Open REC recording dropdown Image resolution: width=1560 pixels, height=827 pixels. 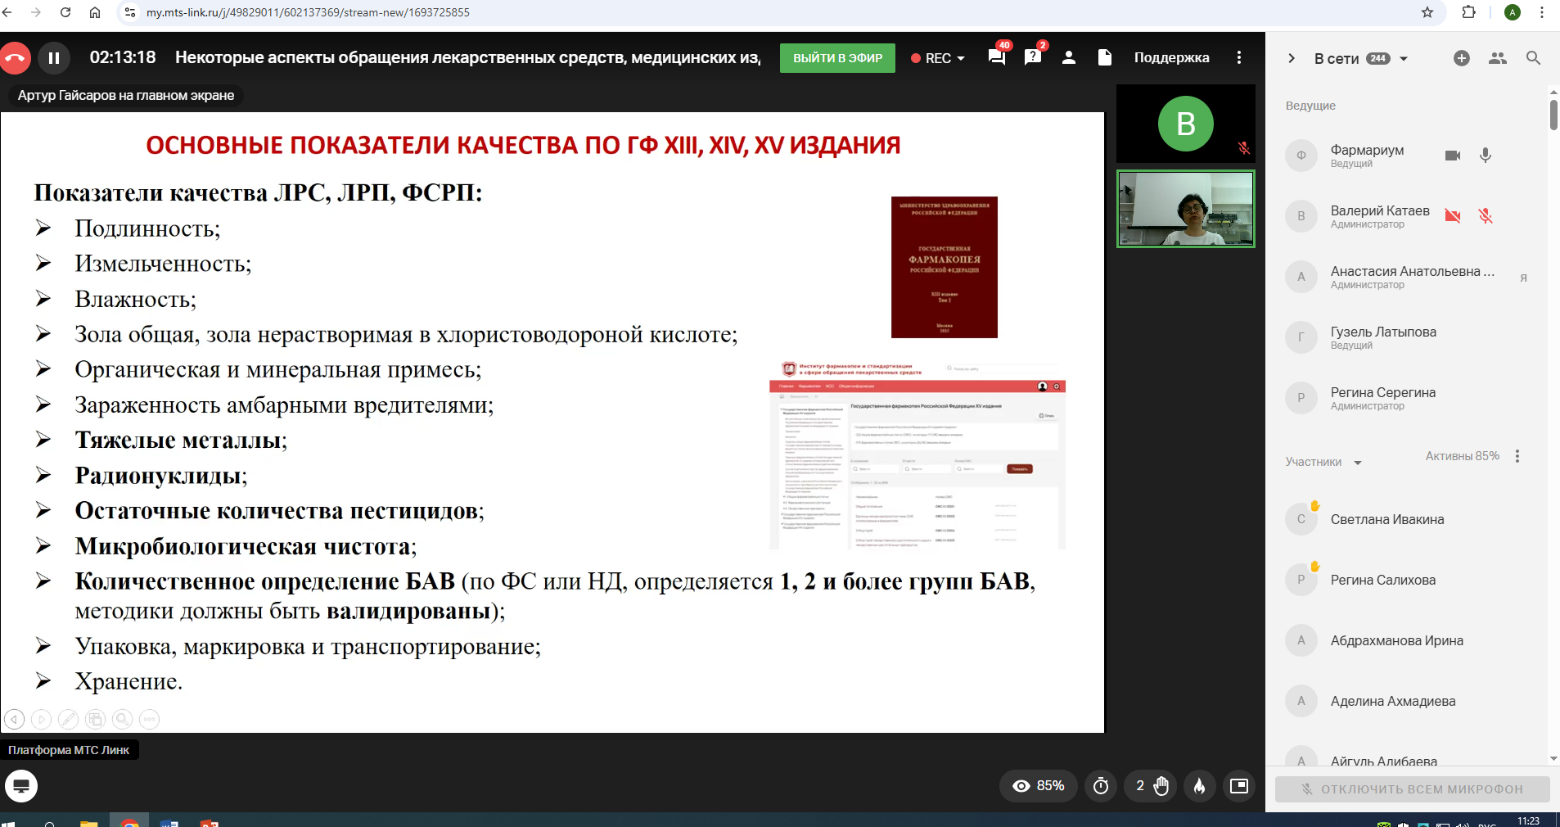[x=938, y=58]
